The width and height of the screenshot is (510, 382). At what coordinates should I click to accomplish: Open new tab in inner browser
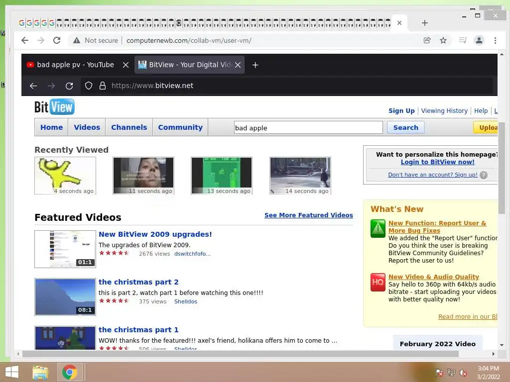255,65
